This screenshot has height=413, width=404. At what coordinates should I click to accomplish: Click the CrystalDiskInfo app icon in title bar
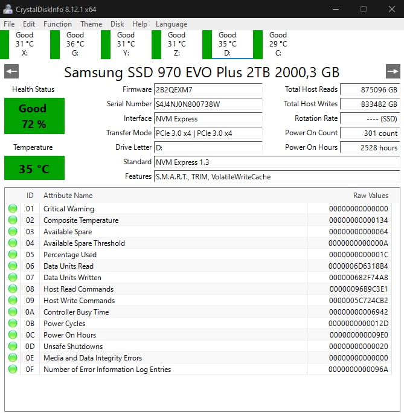[x=8, y=9]
